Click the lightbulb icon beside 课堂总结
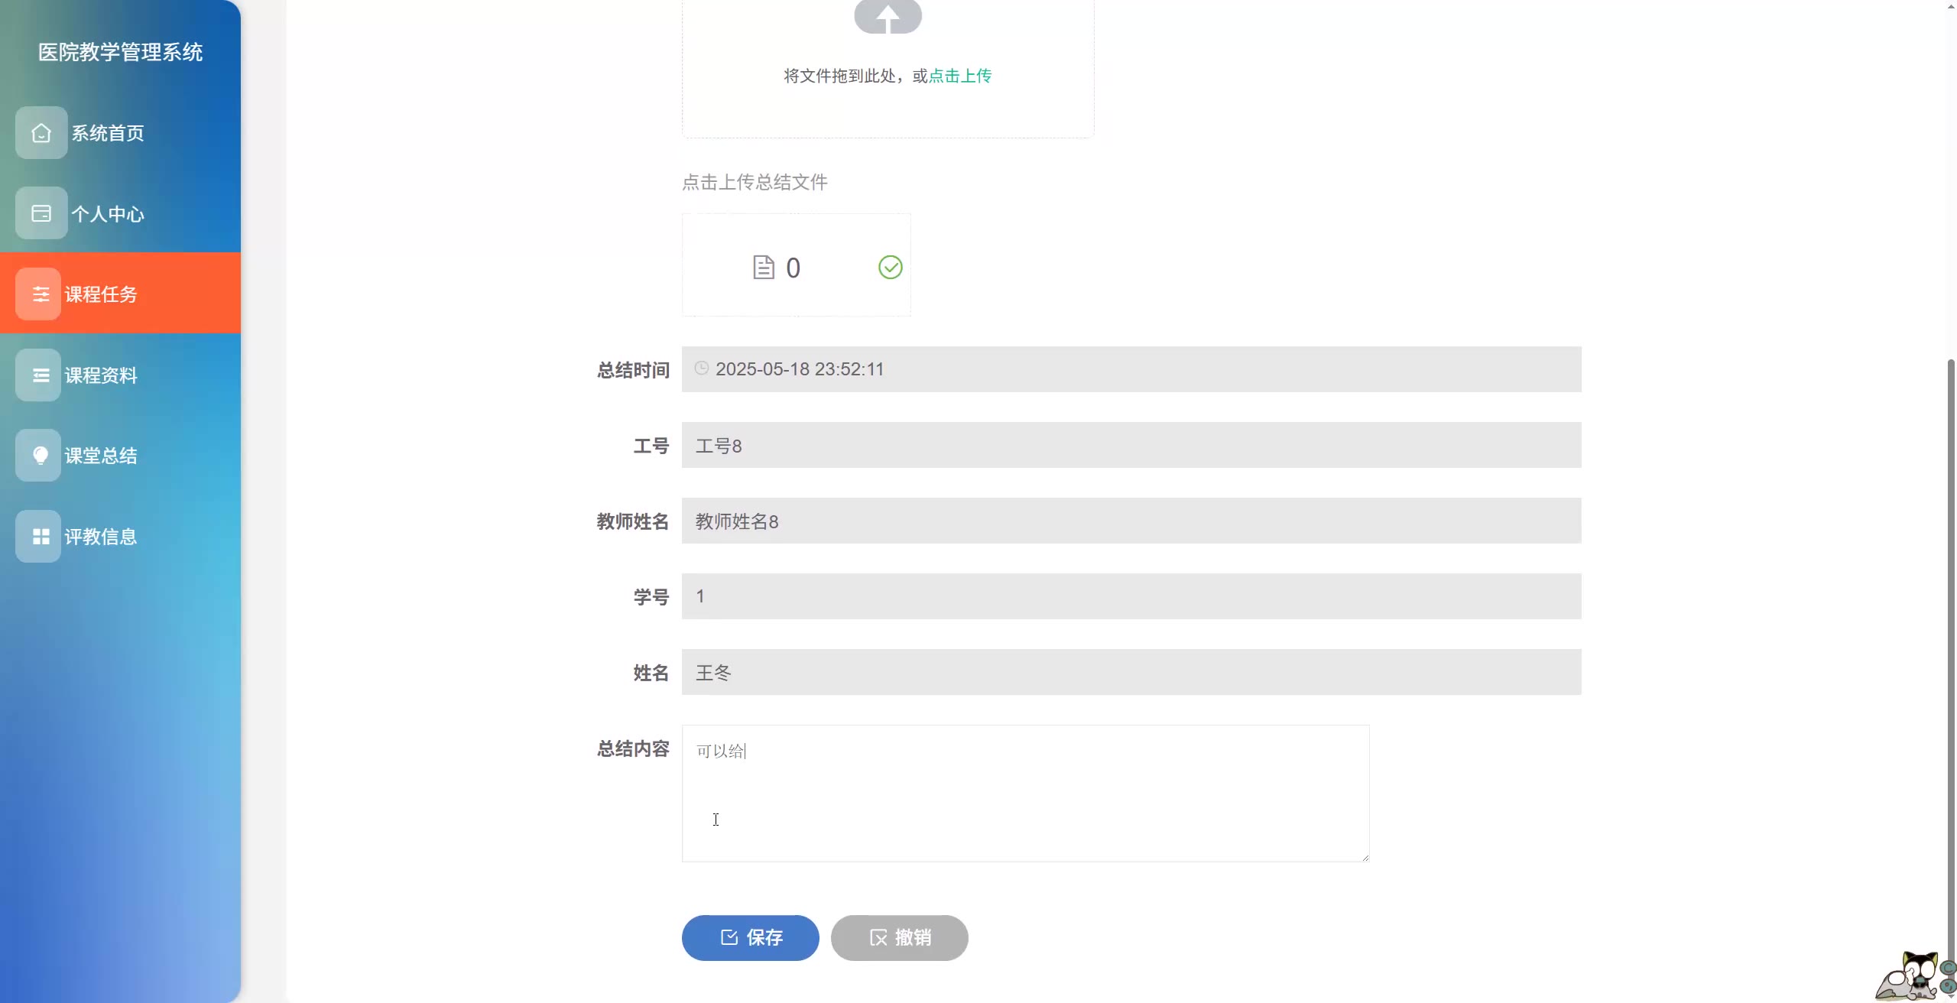 pos(40,456)
